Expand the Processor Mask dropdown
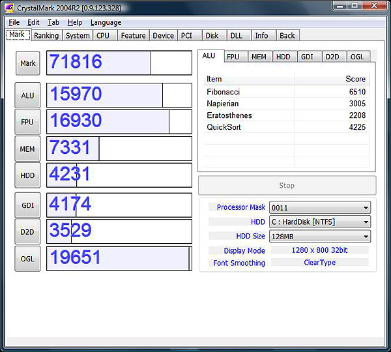Viewport: 391px width, 352px height. (320, 207)
